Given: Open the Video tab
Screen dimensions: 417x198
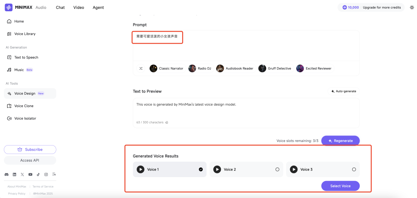Looking at the screenshot, I should (79, 7).
